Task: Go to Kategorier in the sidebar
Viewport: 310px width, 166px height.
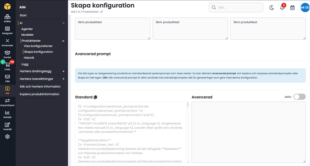Action: tap(7, 29)
